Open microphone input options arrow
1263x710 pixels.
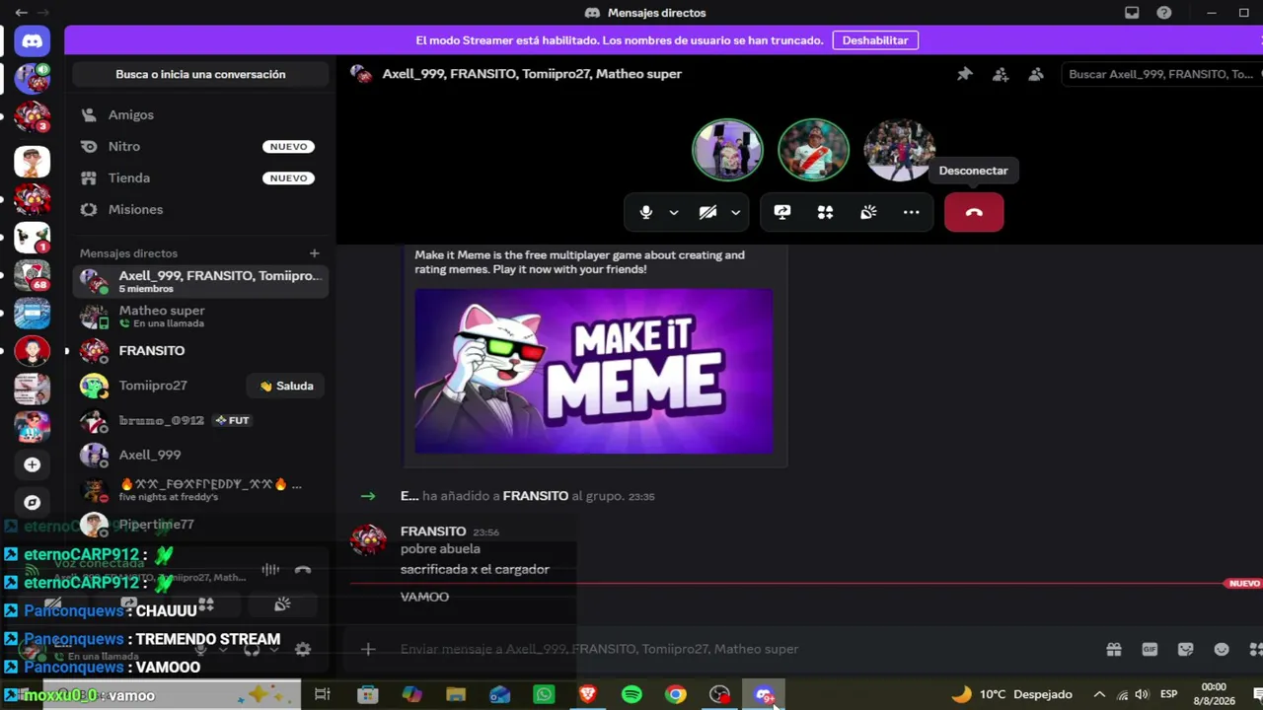pyautogui.click(x=674, y=212)
